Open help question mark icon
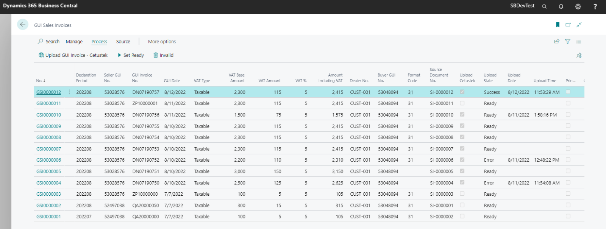The height and width of the screenshot is (229, 606). [595, 6]
